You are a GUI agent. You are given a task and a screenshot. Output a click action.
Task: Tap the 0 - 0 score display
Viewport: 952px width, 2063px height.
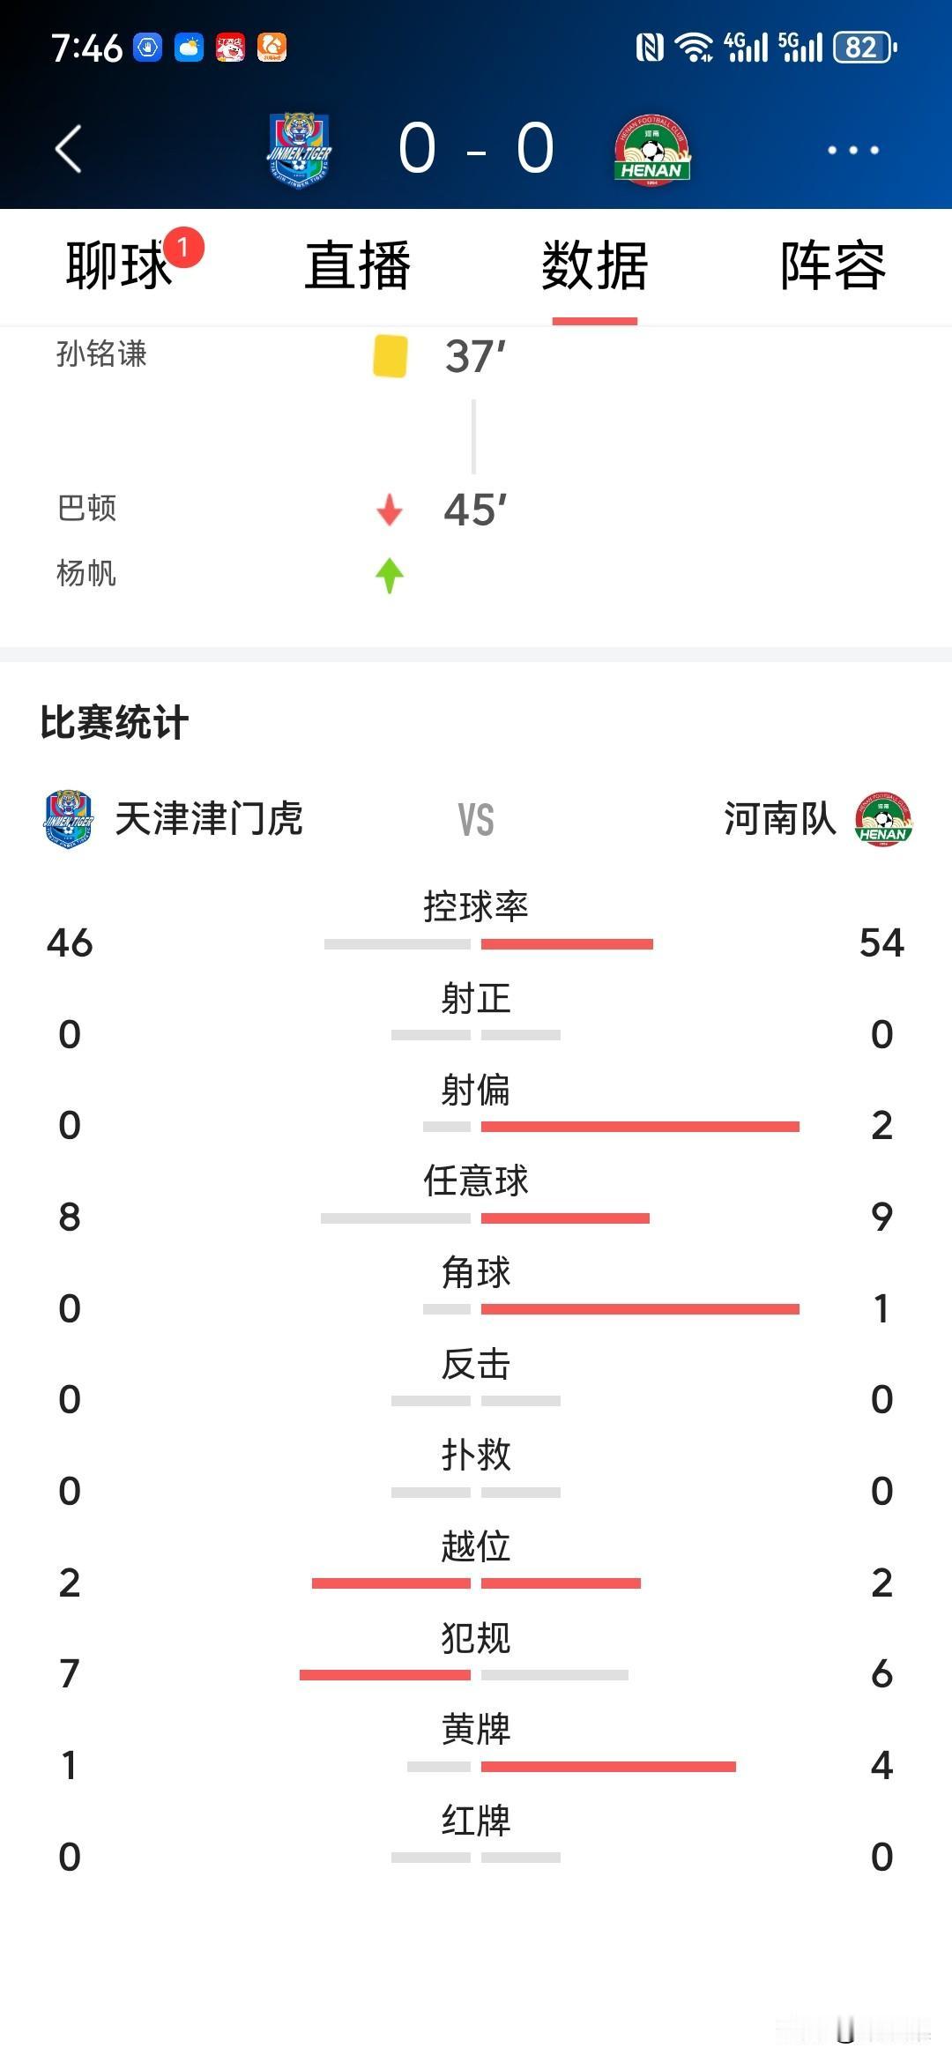[x=476, y=148]
